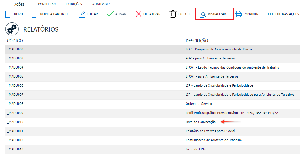The image size is (300, 154).
Task: Click the EDITAR pencil icon
Action: coord(82,14)
